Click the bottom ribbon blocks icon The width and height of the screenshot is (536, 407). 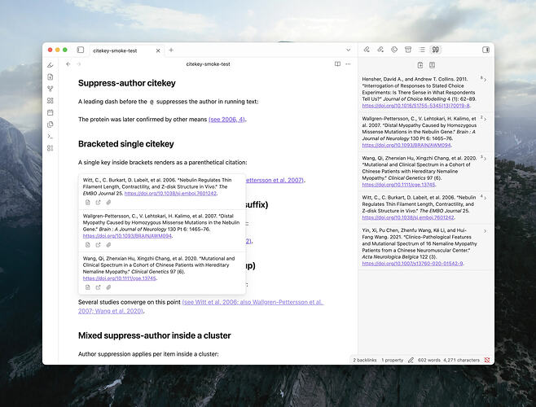51,148
